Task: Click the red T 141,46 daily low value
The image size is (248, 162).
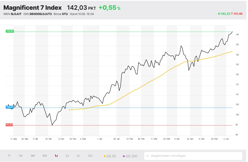Action: click(237, 13)
